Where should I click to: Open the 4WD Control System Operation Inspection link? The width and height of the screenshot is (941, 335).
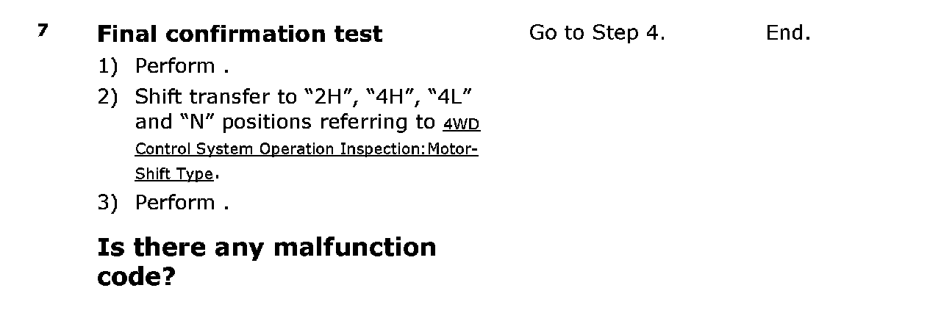462,123
